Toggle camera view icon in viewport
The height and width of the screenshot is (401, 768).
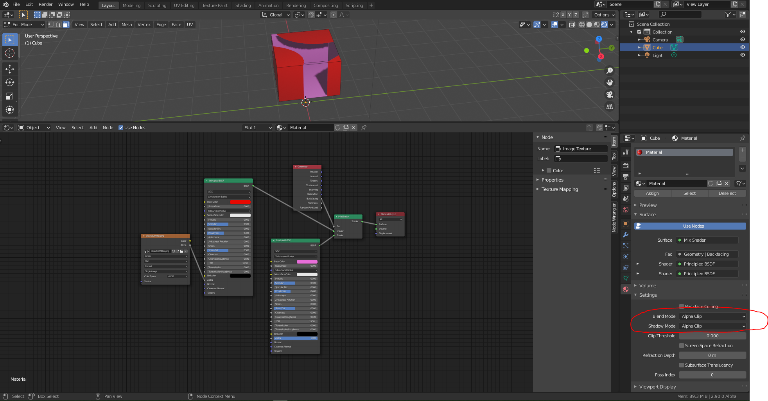(610, 94)
